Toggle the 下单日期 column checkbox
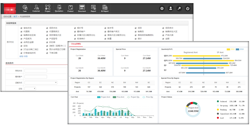This screenshot has width=250, height=125. point(47,53)
